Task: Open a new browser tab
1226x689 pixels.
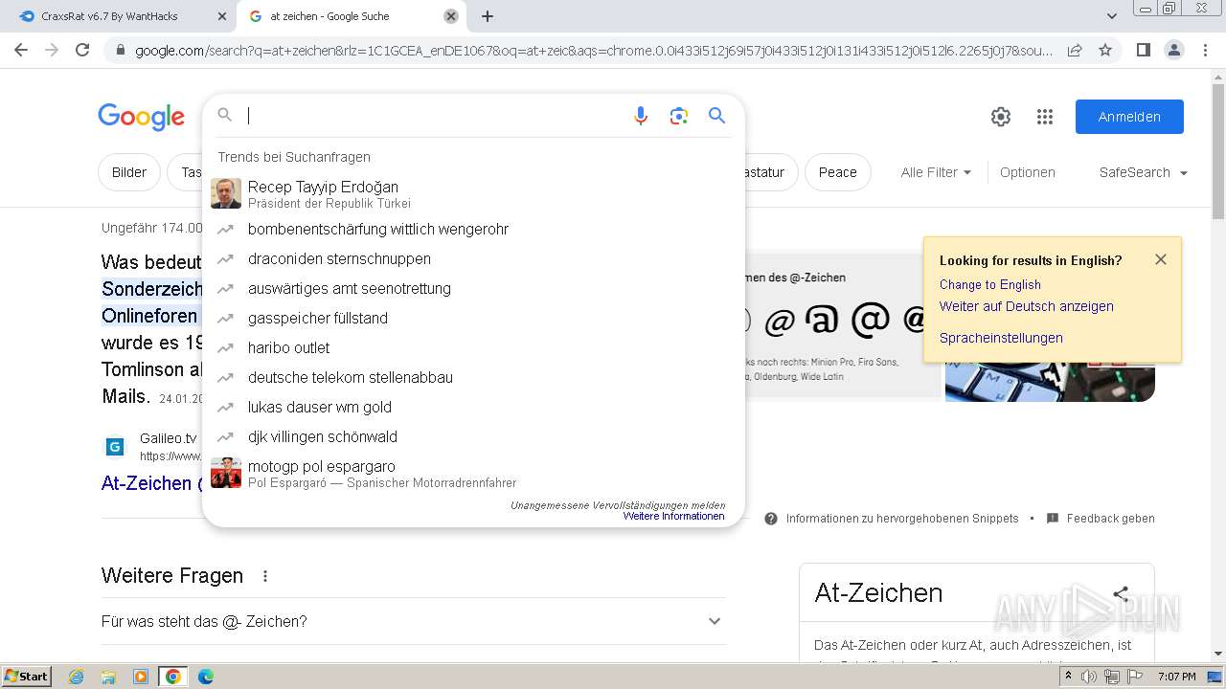Action: (x=488, y=16)
